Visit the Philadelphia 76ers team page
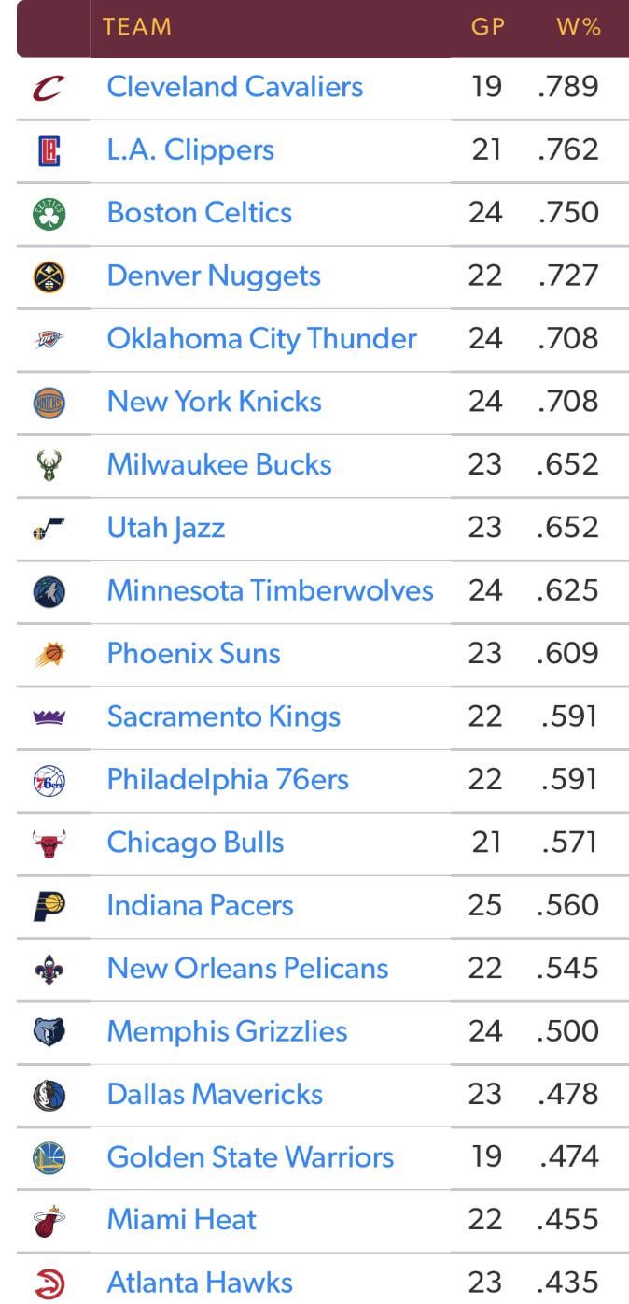This screenshot has height=1304, width=629. coord(228,779)
